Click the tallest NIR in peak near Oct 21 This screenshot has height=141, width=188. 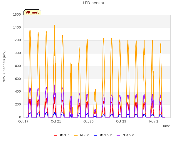coord(54,25)
